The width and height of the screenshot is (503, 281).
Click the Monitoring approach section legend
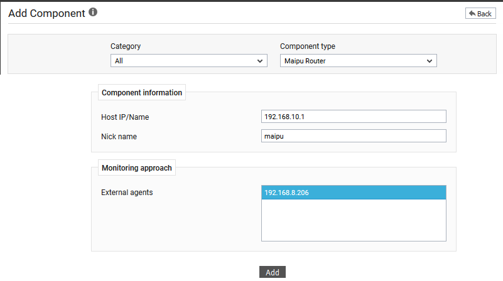click(137, 168)
